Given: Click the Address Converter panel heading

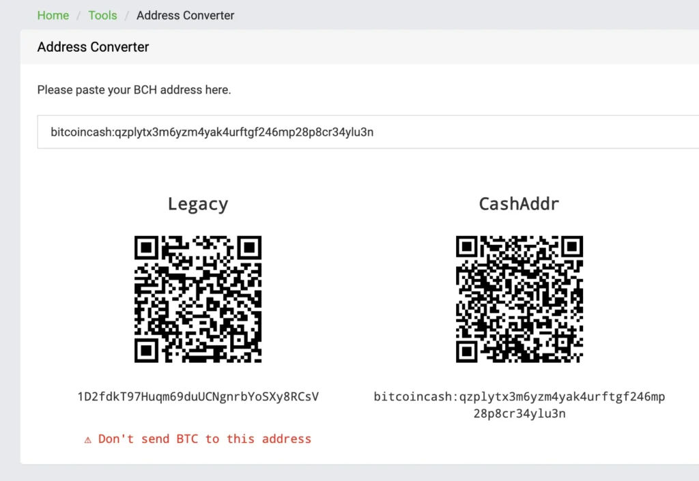Looking at the screenshot, I should (x=93, y=47).
